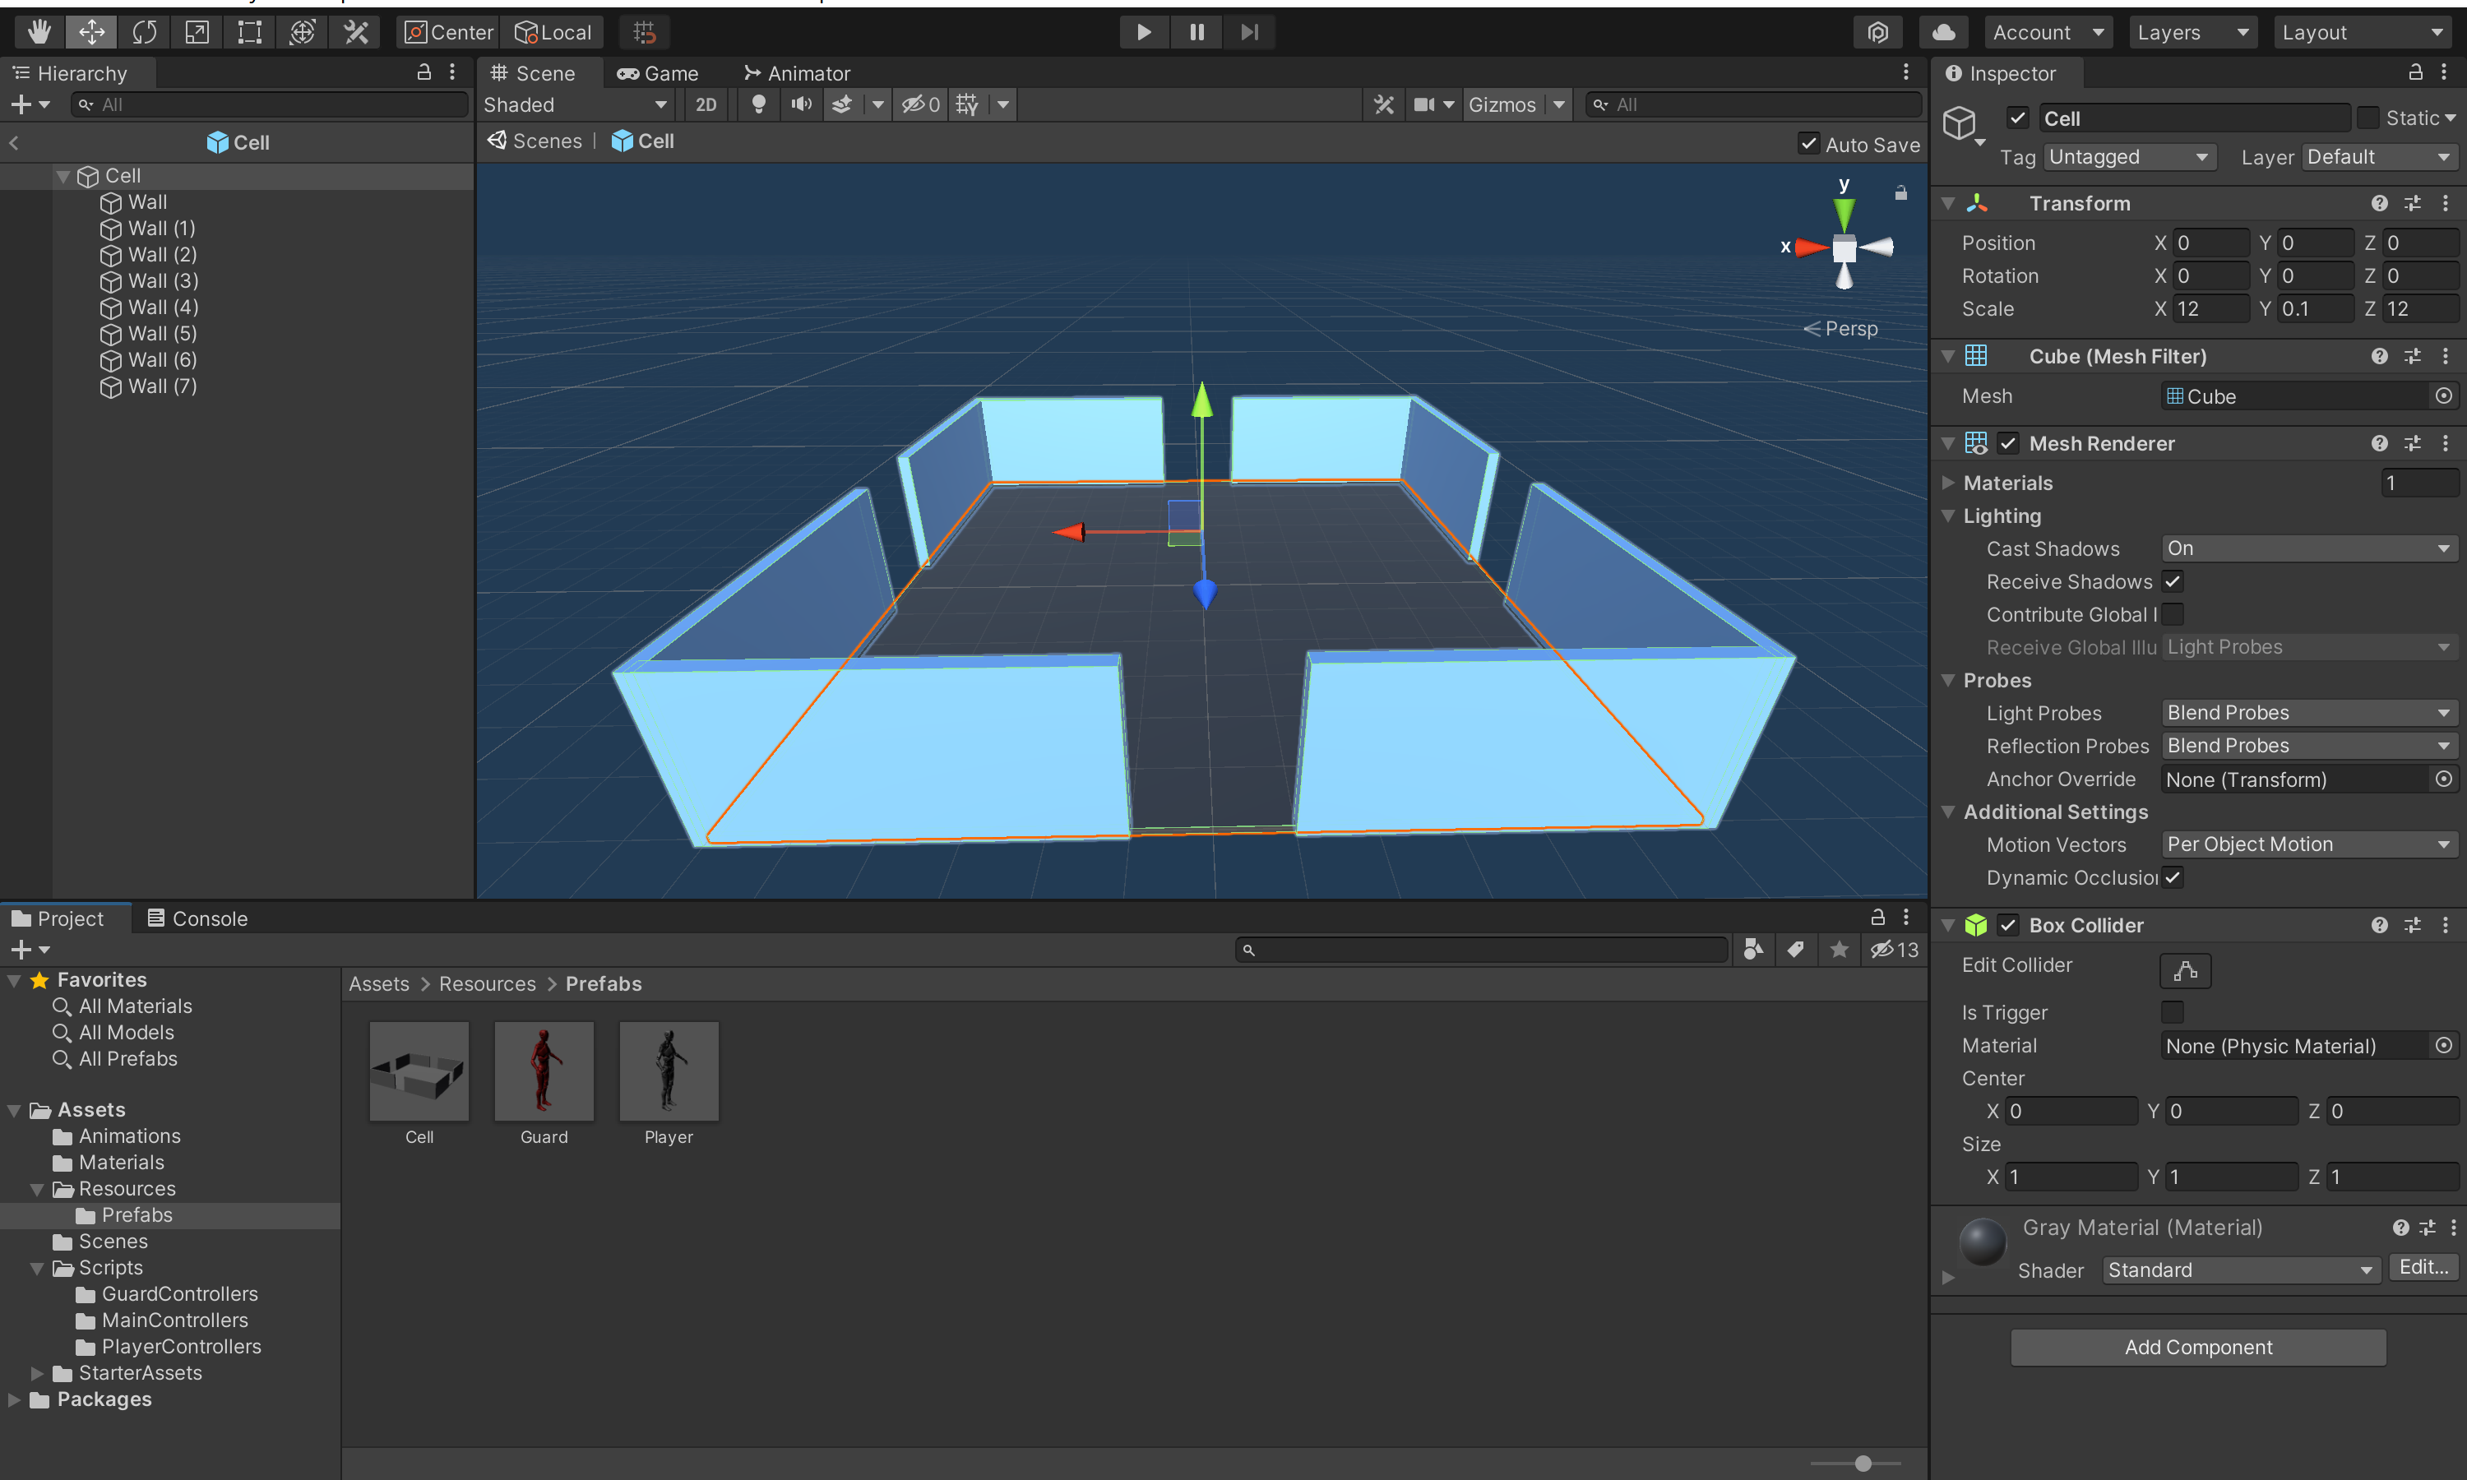This screenshot has width=2467, height=1480.
Task: Open Motion Vectors dropdown
Action: point(2309,844)
